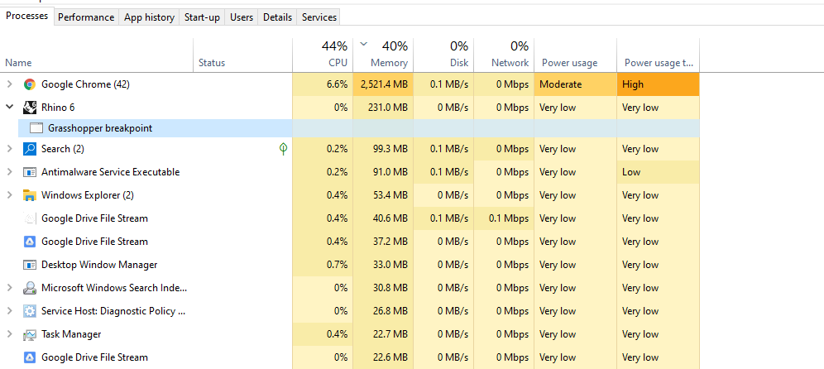Viewport: 824px width, 369px height.
Task: Click the Rhino 6 application icon
Action: click(30, 108)
